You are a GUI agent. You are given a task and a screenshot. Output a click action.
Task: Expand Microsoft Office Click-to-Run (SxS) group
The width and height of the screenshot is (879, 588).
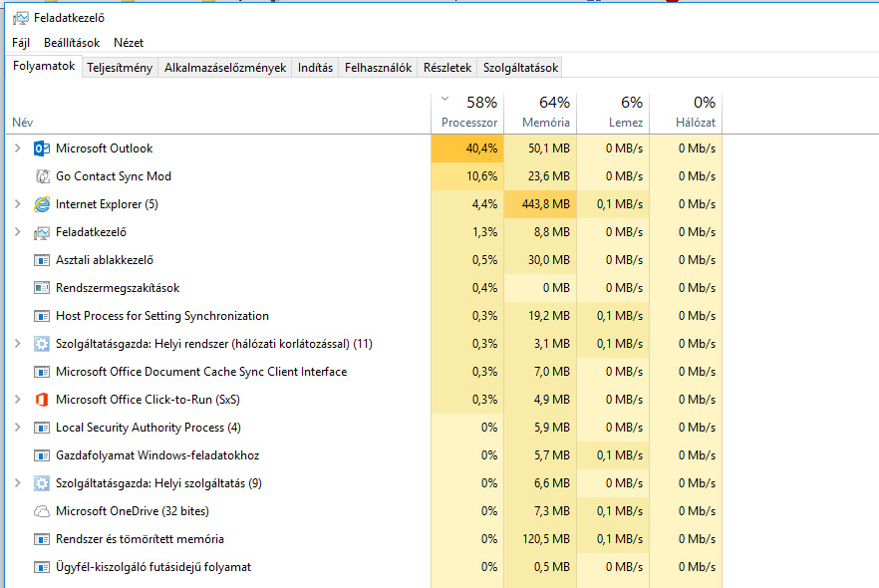[17, 400]
